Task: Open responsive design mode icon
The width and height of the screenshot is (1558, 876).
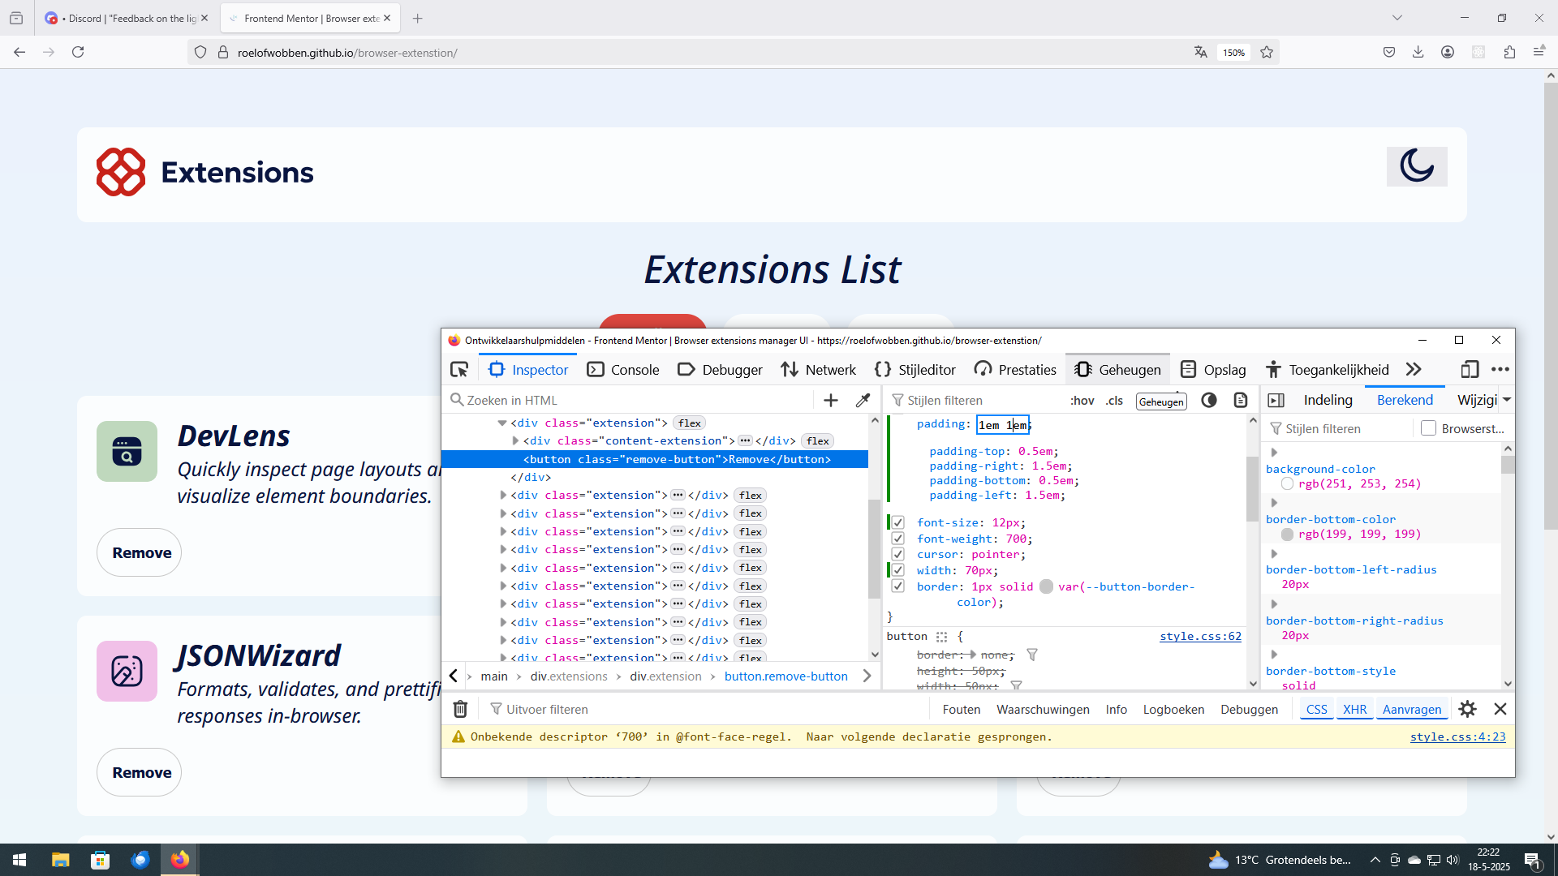Action: click(x=1470, y=370)
